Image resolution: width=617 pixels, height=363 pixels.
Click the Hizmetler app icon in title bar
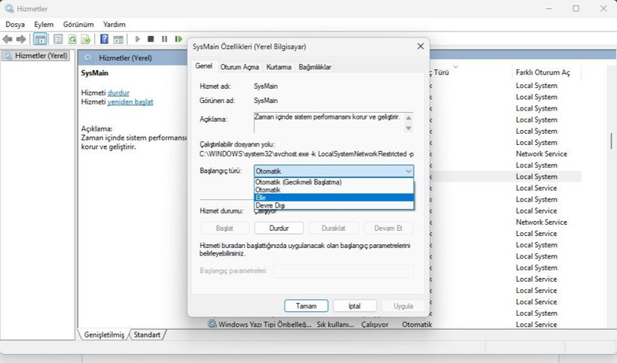click(x=9, y=8)
